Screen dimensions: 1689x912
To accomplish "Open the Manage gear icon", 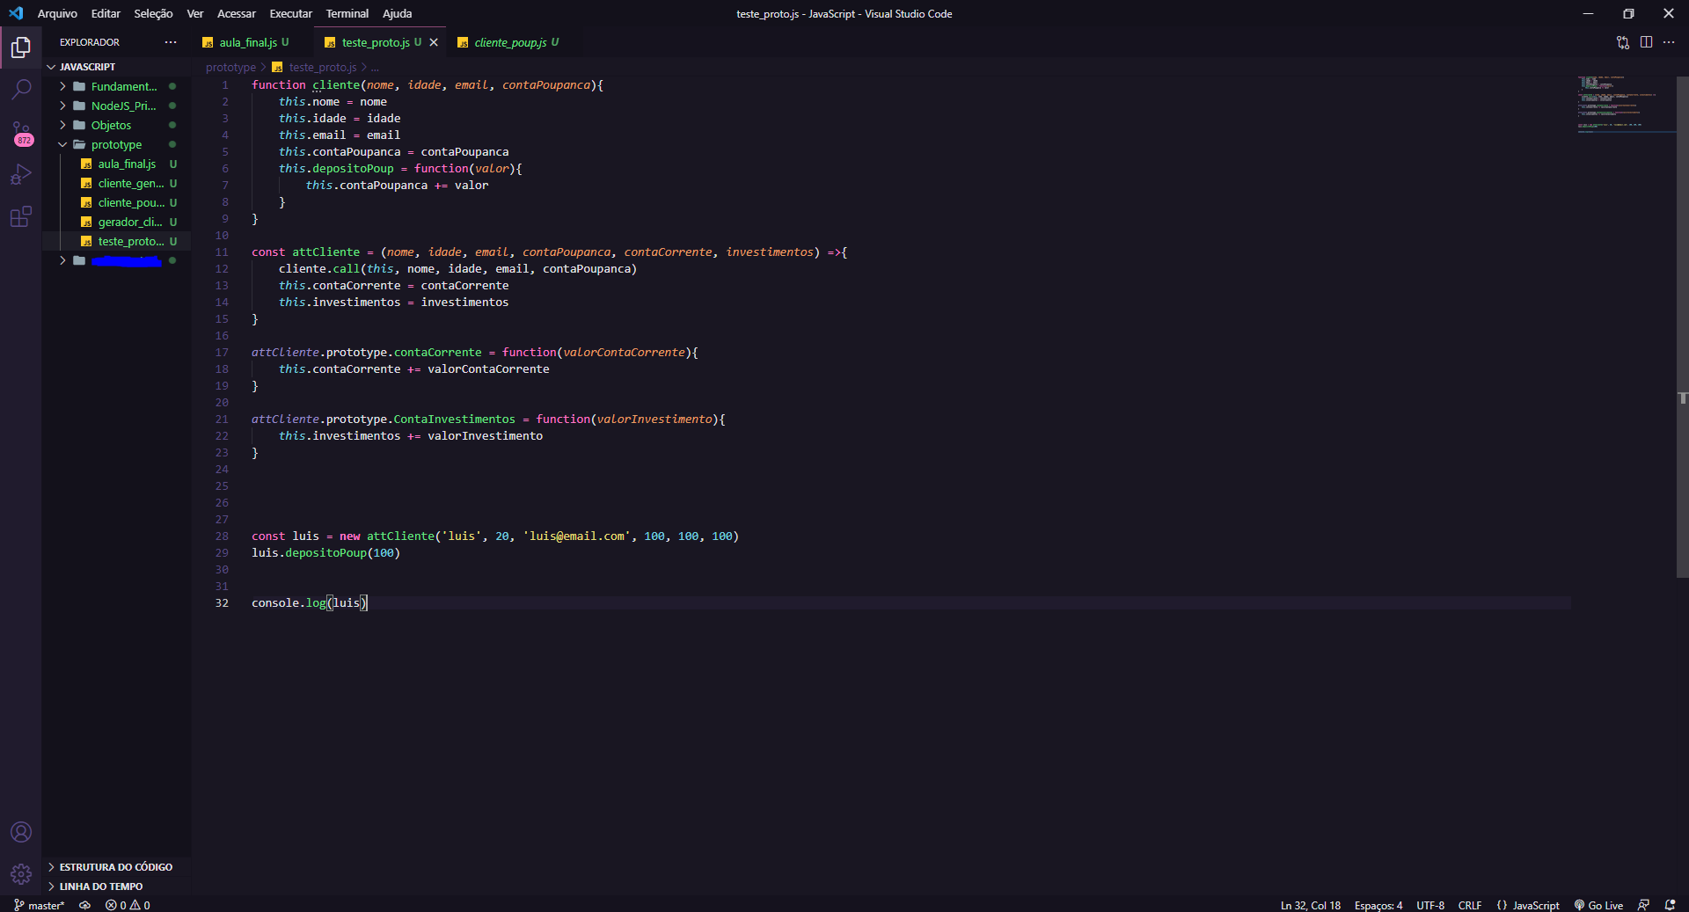I will coord(21,873).
